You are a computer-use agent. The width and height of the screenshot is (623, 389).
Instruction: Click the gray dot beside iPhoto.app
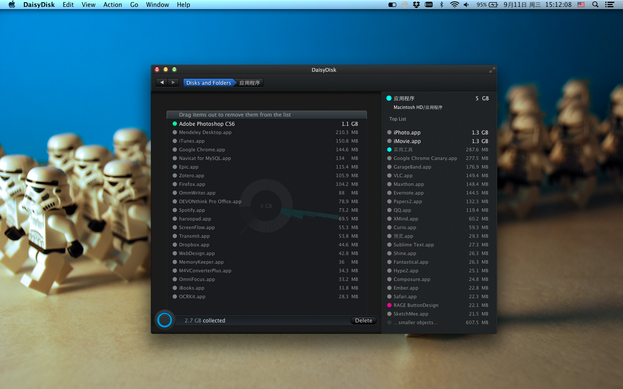pos(389,132)
